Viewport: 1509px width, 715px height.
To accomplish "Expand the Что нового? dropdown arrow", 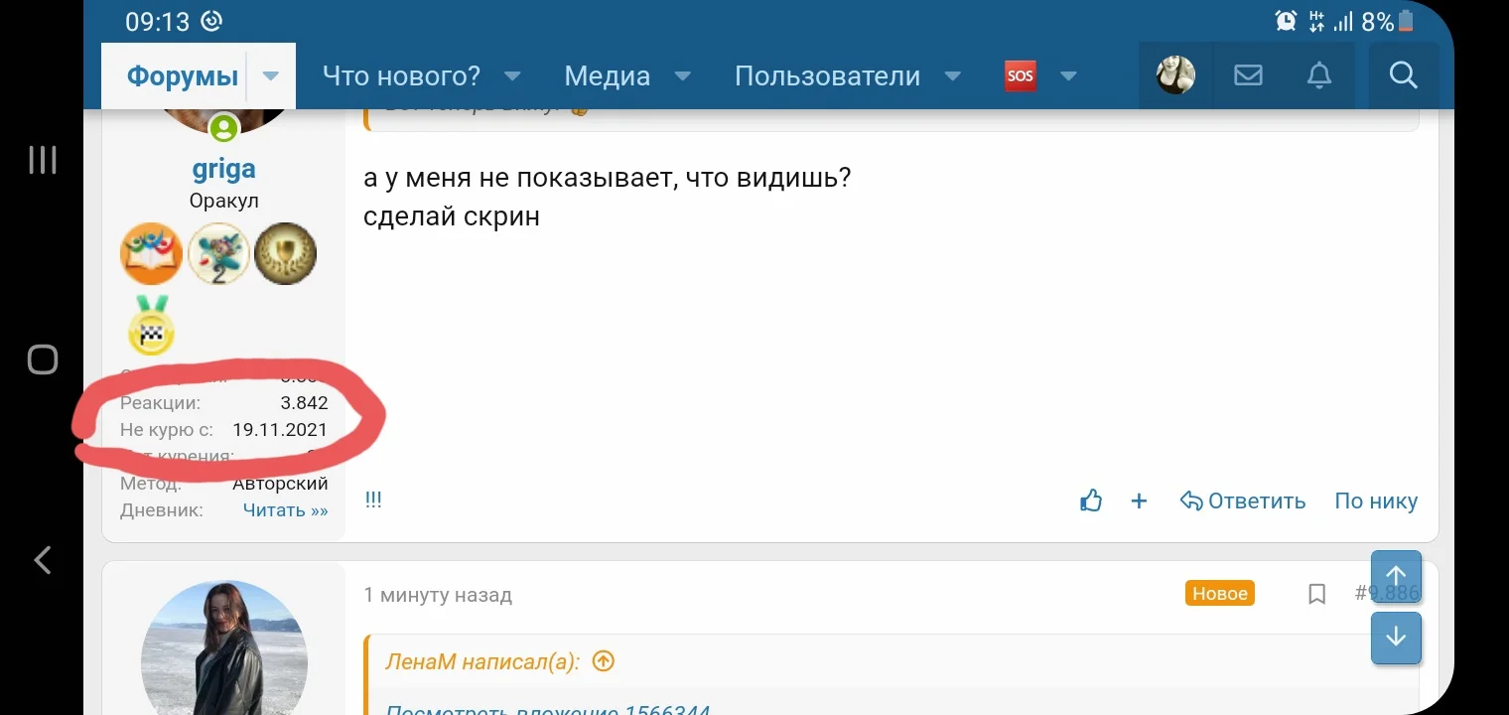I will pyautogui.click(x=511, y=75).
